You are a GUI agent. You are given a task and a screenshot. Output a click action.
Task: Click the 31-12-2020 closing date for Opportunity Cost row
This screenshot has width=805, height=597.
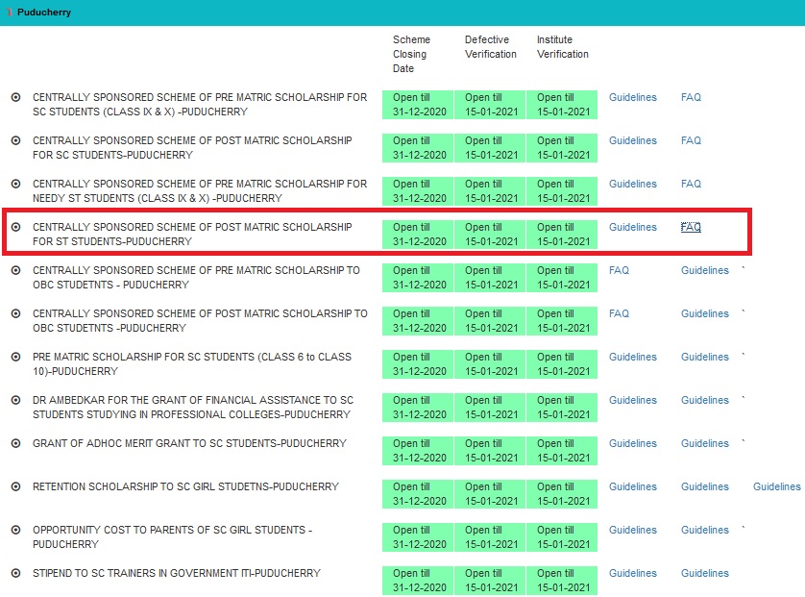point(420,543)
